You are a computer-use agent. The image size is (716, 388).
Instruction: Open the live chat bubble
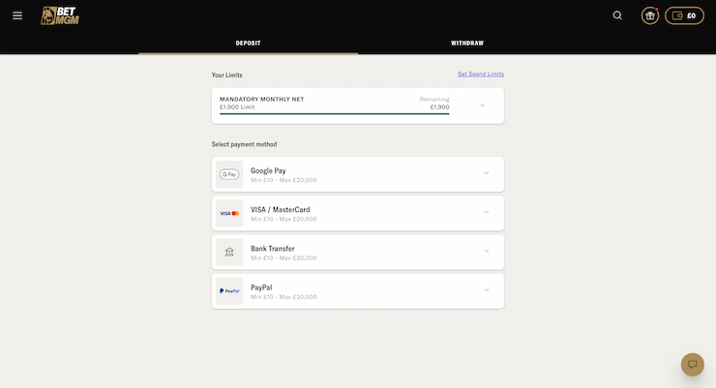[x=692, y=365]
